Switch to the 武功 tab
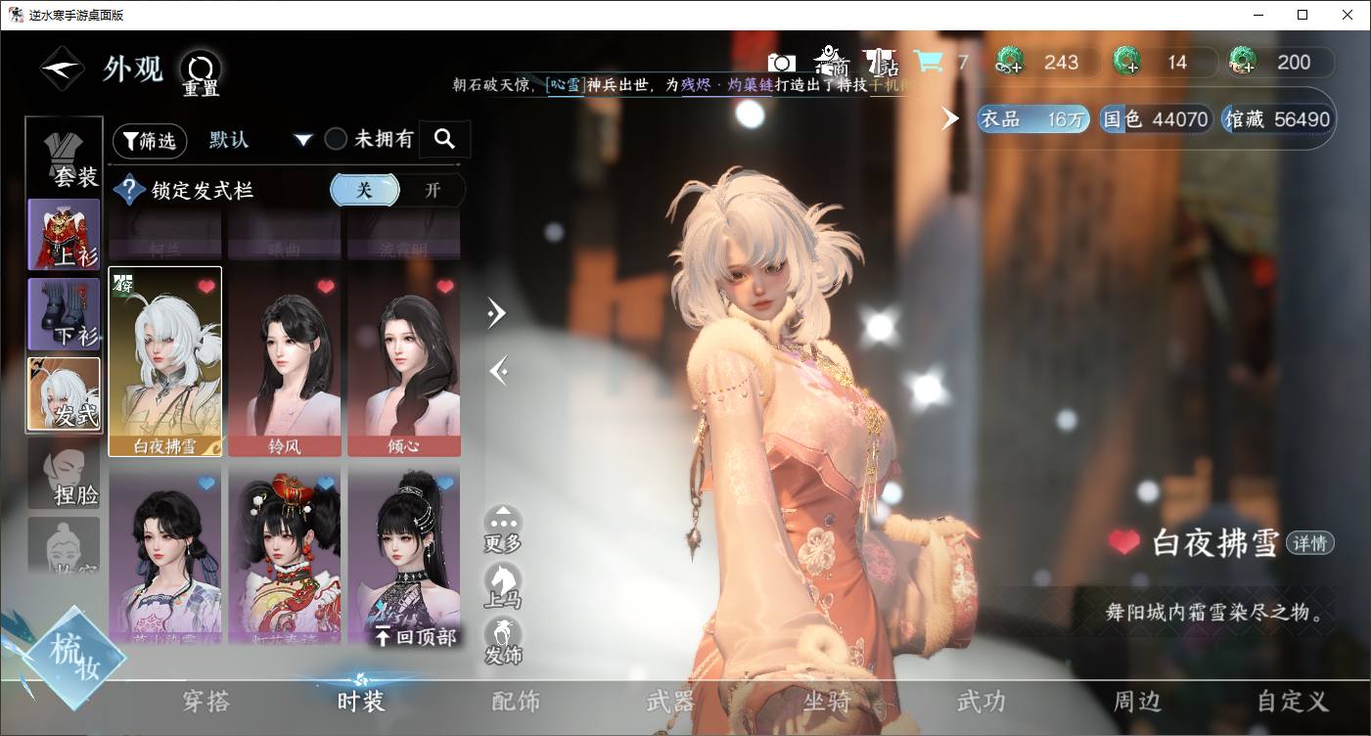The height and width of the screenshot is (736, 1371). [x=982, y=701]
